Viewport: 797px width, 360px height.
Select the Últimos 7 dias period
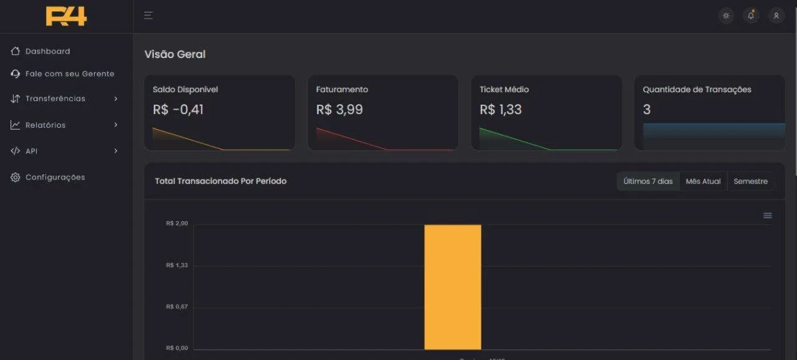click(x=648, y=181)
